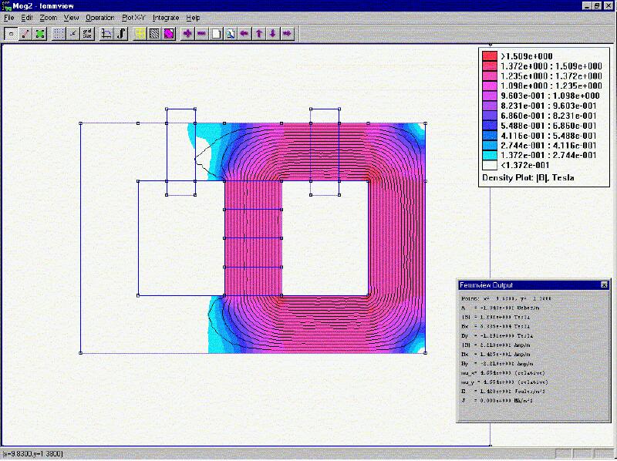Click the integral symbol toolbar button
The image size is (617, 461).
click(122, 33)
